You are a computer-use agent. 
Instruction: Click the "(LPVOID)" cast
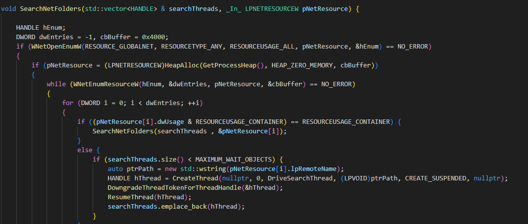pyautogui.click(x=355, y=178)
